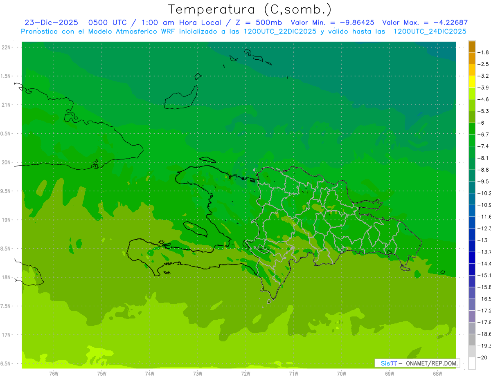Click the '1200UTC_22DIC2025' initialization time
This screenshot has width=491, height=379.
[280, 31]
